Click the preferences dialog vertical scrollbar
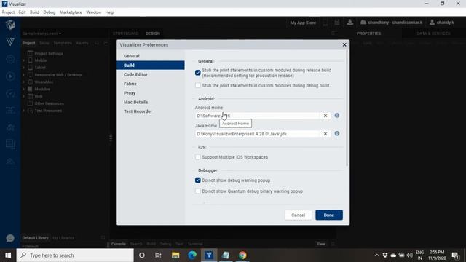Image resolution: width=466 pixels, height=262 pixels. coord(347,108)
